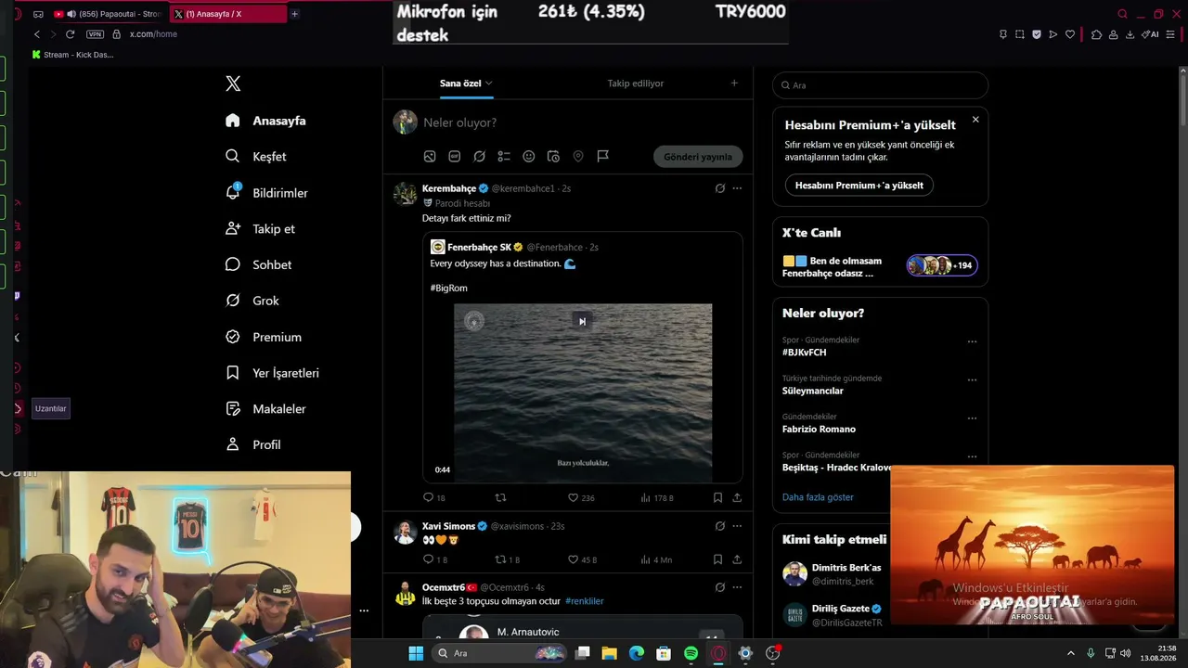The width and height of the screenshot is (1188, 668).
Task: Open more options for Xavi Simons post
Action: tap(737, 526)
